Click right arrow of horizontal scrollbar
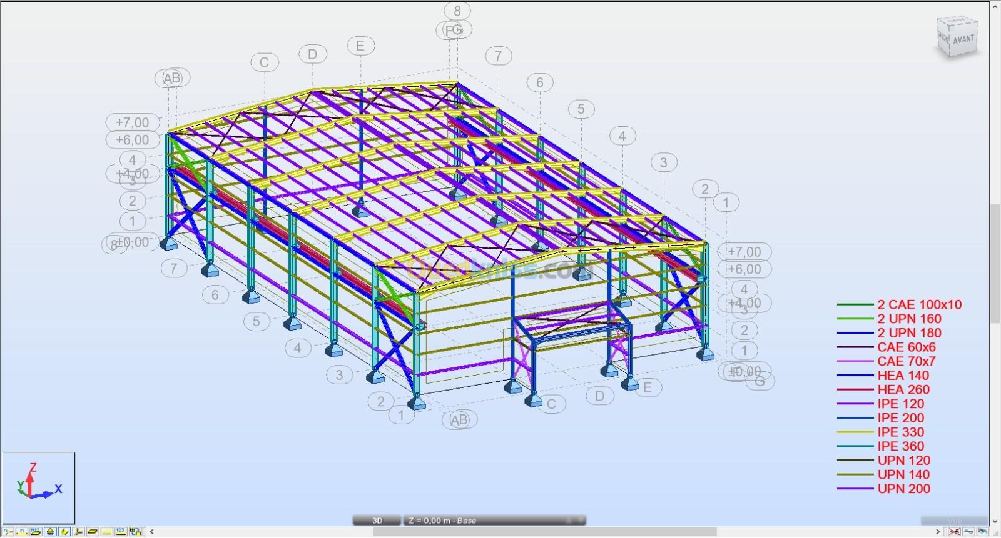The image size is (1001, 538). tap(938, 532)
